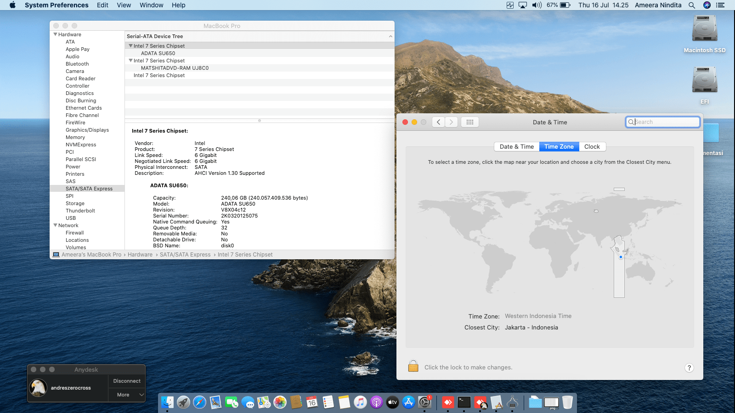This screenshot has width=735, height=413.
Task: Open the Window menu in the menu bar
Action: click(151, 5)
